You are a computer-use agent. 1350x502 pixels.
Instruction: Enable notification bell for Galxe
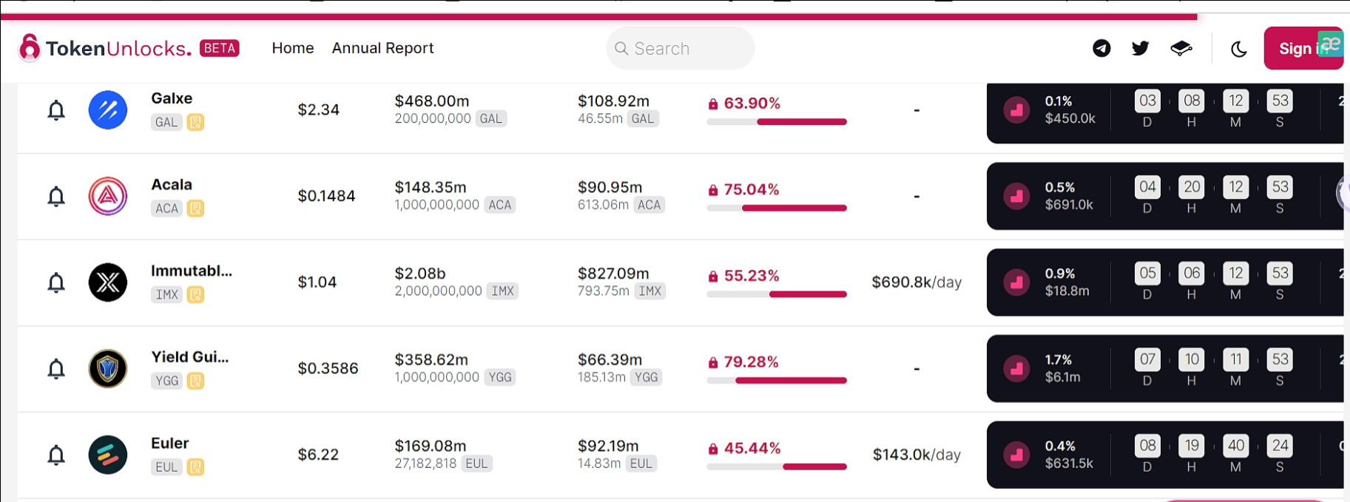coord(56,110)
